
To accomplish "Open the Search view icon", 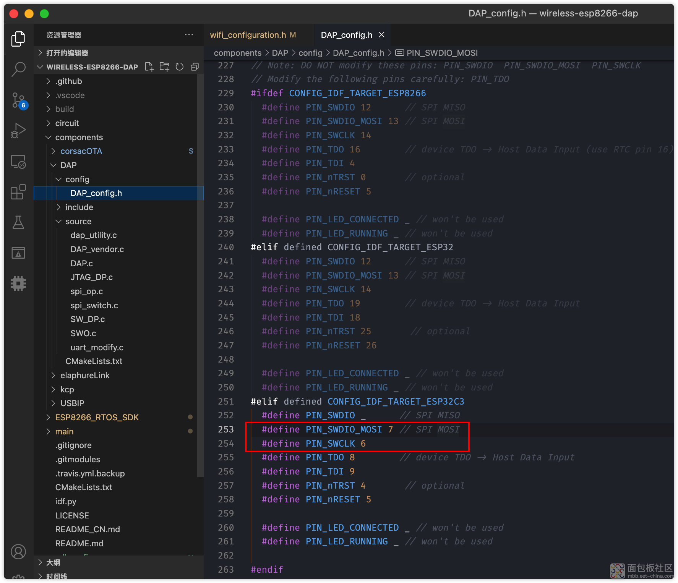I will 18,69.
